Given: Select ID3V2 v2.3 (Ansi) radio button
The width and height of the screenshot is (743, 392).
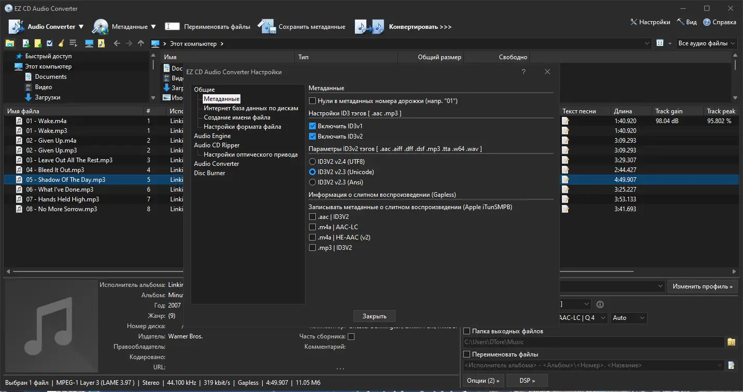Looking at the screenshot, I should 312,182.
